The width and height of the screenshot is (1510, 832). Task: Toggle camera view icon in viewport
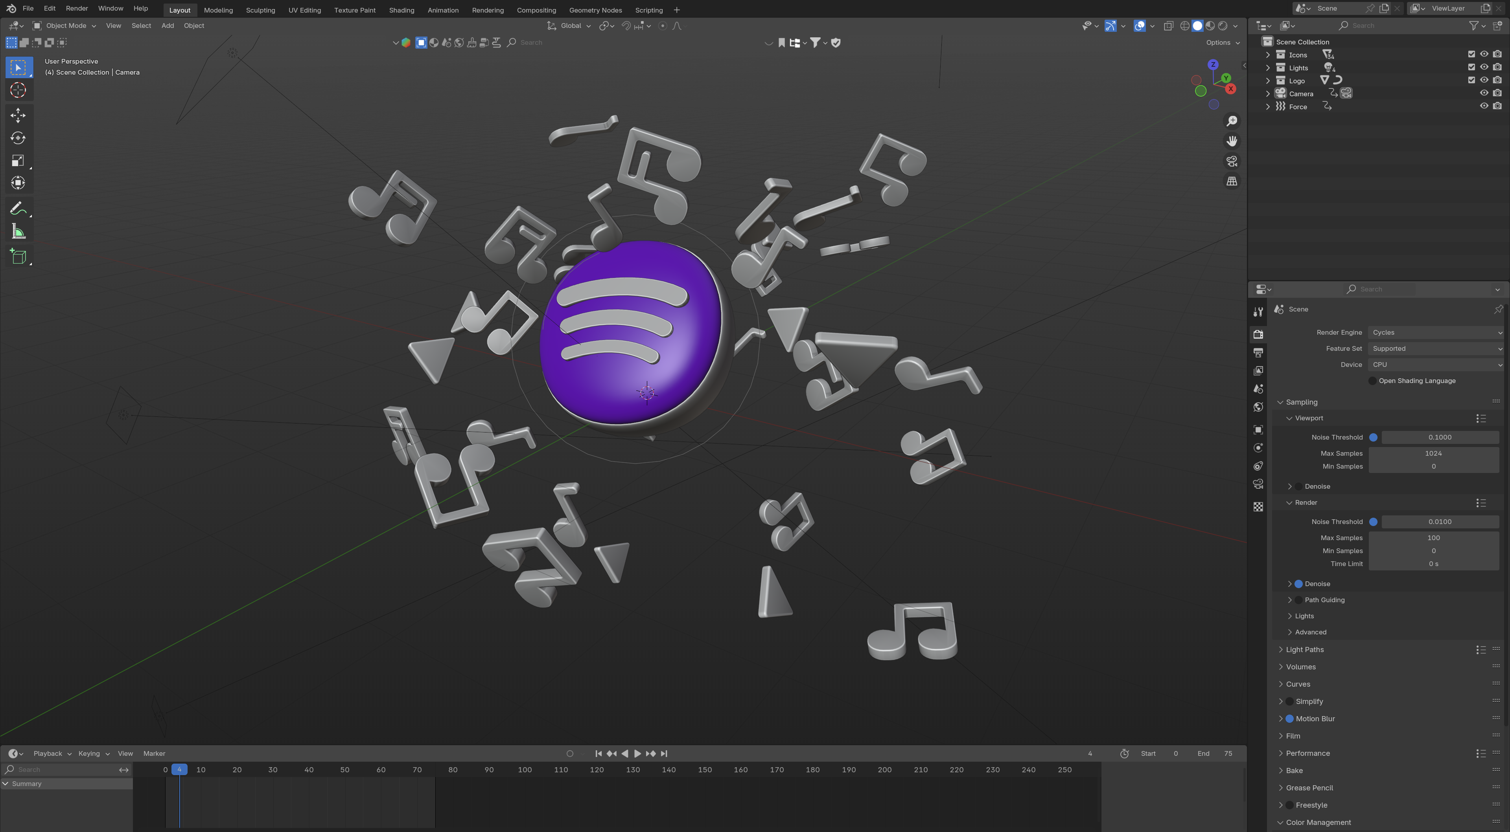tap(1232, 161)
